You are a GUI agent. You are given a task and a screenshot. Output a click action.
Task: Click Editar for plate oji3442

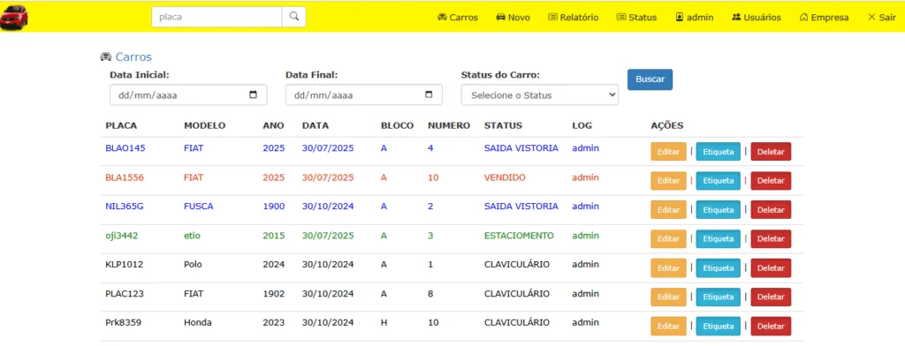pos(668,238)
